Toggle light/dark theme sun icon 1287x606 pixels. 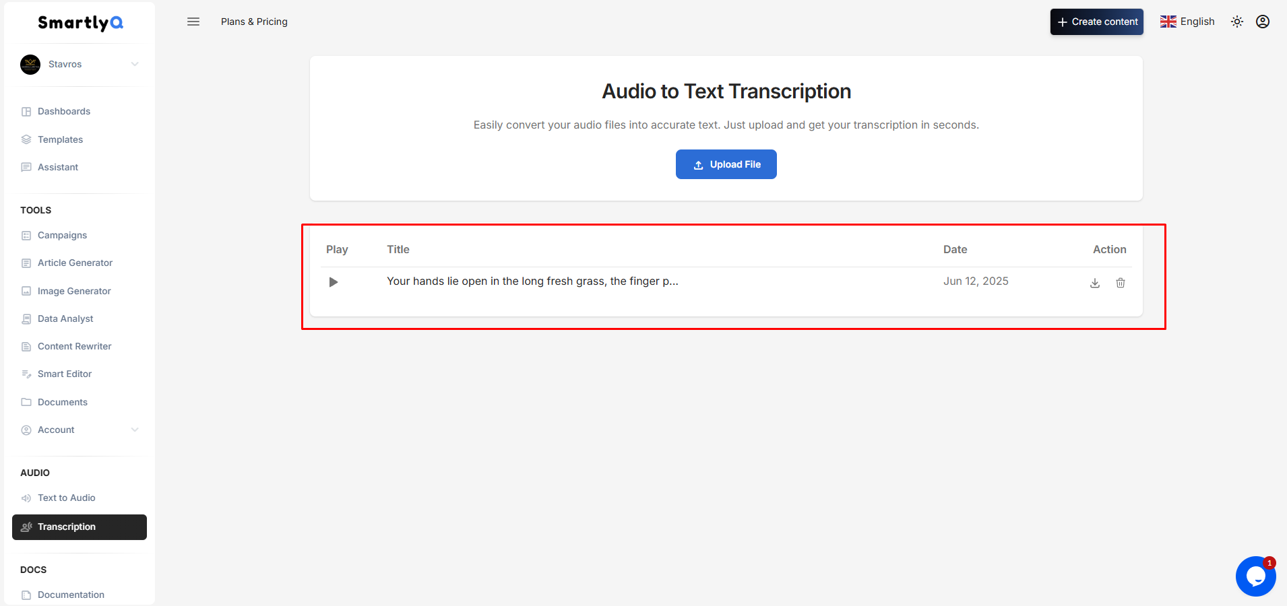point(1237,22)
